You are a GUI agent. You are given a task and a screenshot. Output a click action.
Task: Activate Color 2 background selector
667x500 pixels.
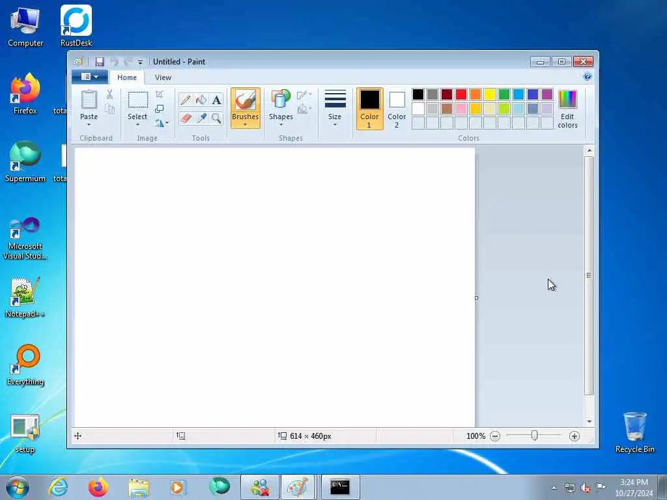pyautogui.click(x=397, y=109)
